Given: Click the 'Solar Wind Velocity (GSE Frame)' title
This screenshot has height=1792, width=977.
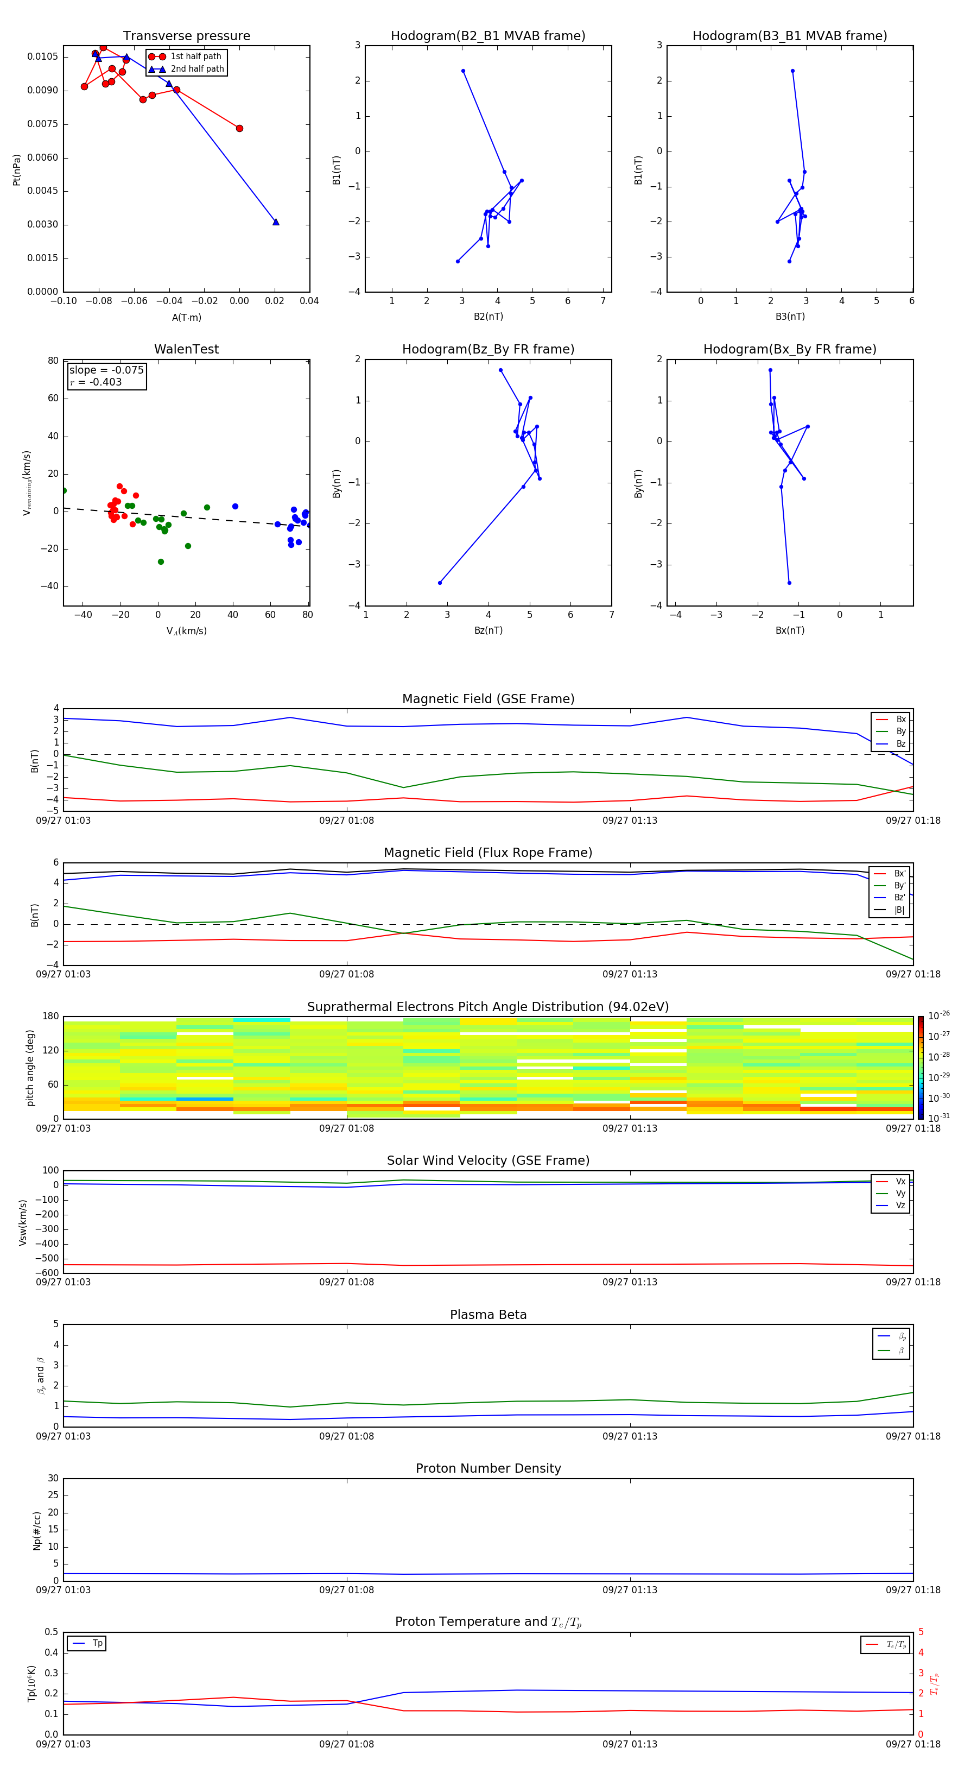Looking at the screenshot, I should [x=488, y=1161].
